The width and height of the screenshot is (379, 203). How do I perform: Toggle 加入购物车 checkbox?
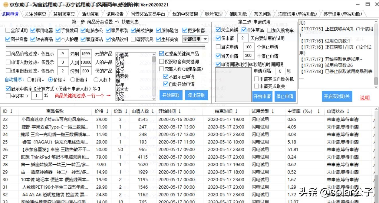(269, 30)
